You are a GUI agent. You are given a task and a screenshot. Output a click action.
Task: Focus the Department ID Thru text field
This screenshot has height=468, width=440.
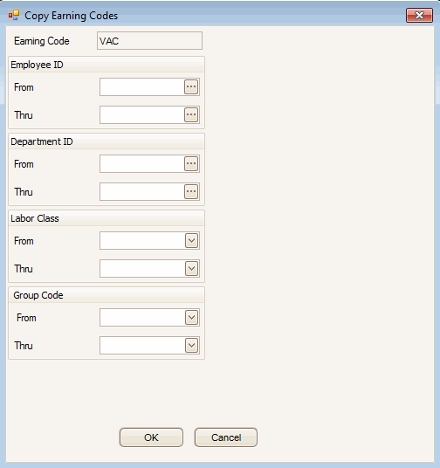(x=142, y=191)
